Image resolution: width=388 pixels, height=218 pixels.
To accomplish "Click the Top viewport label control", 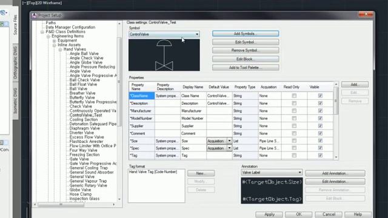I will point(33,3).
